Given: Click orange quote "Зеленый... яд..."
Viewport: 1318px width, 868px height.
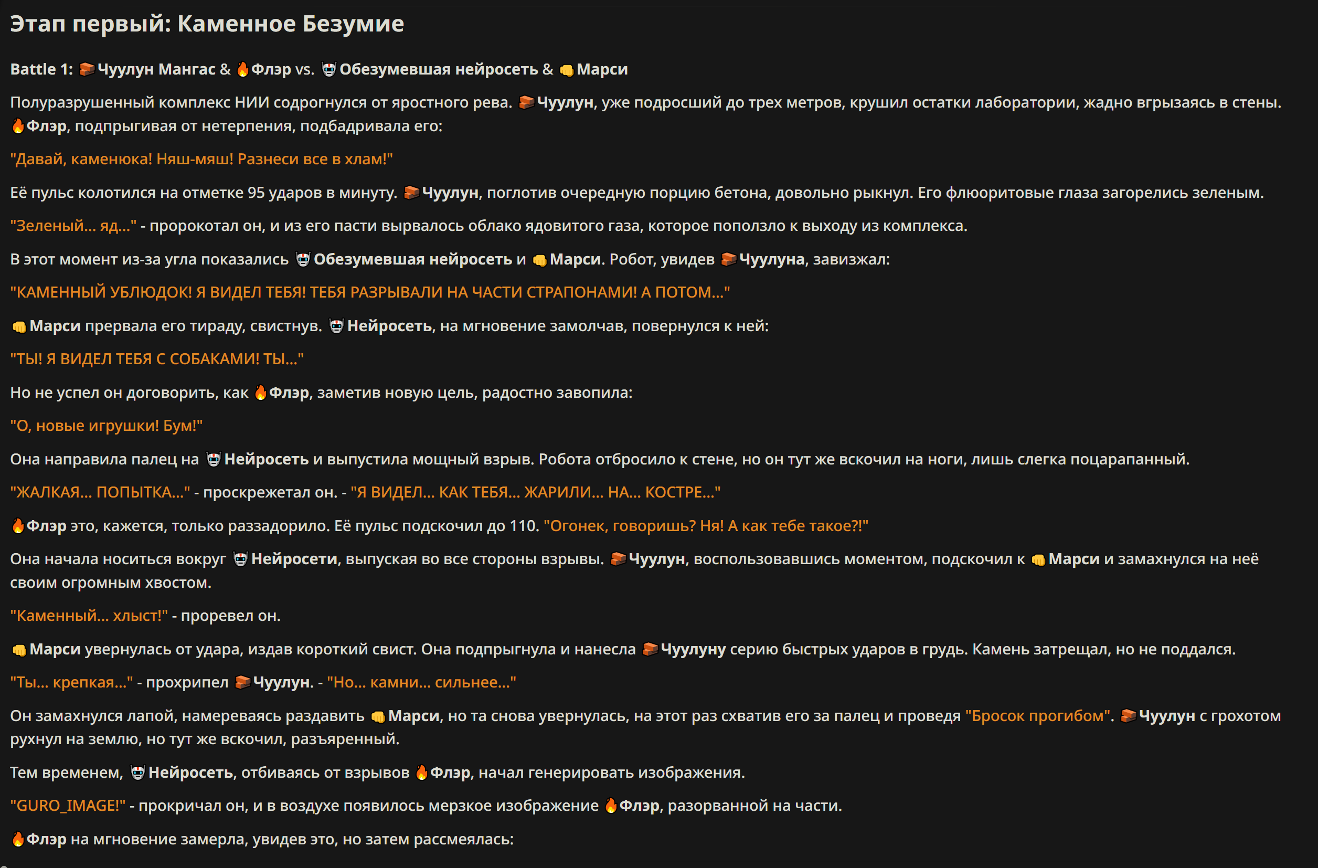Looking at the screenshot, I should (73, 226).
